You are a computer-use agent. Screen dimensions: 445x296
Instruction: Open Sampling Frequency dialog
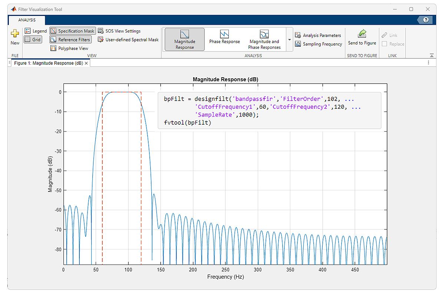pos(318,44)
